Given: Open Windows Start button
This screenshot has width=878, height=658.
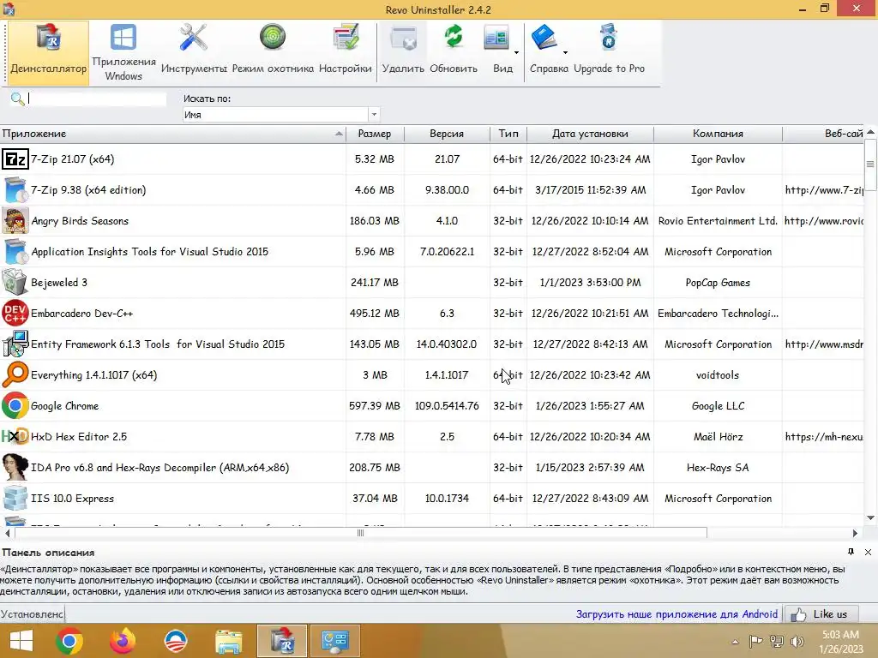Looking at the screenshot, I should (x=21, y=641).
